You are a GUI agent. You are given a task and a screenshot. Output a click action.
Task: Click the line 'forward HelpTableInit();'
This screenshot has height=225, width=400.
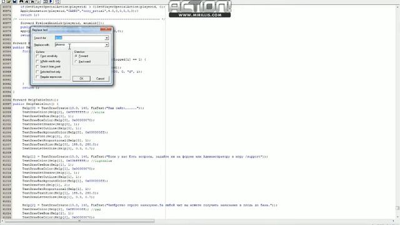(x=36, y=100)
